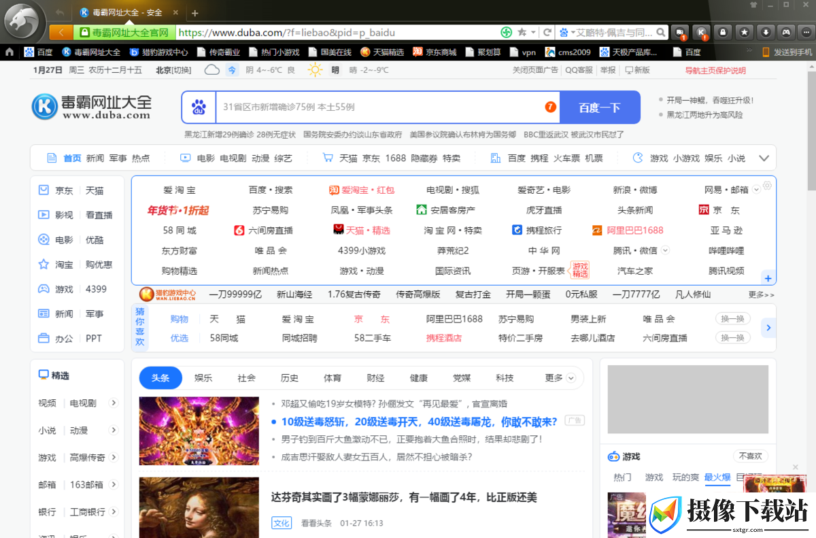Screen dimensions: 816x538
Task: Open the 更多>> games link
Action: tap(761, 295)
